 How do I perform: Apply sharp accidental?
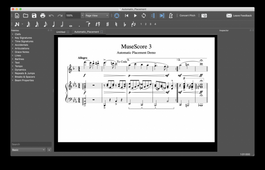108,24
